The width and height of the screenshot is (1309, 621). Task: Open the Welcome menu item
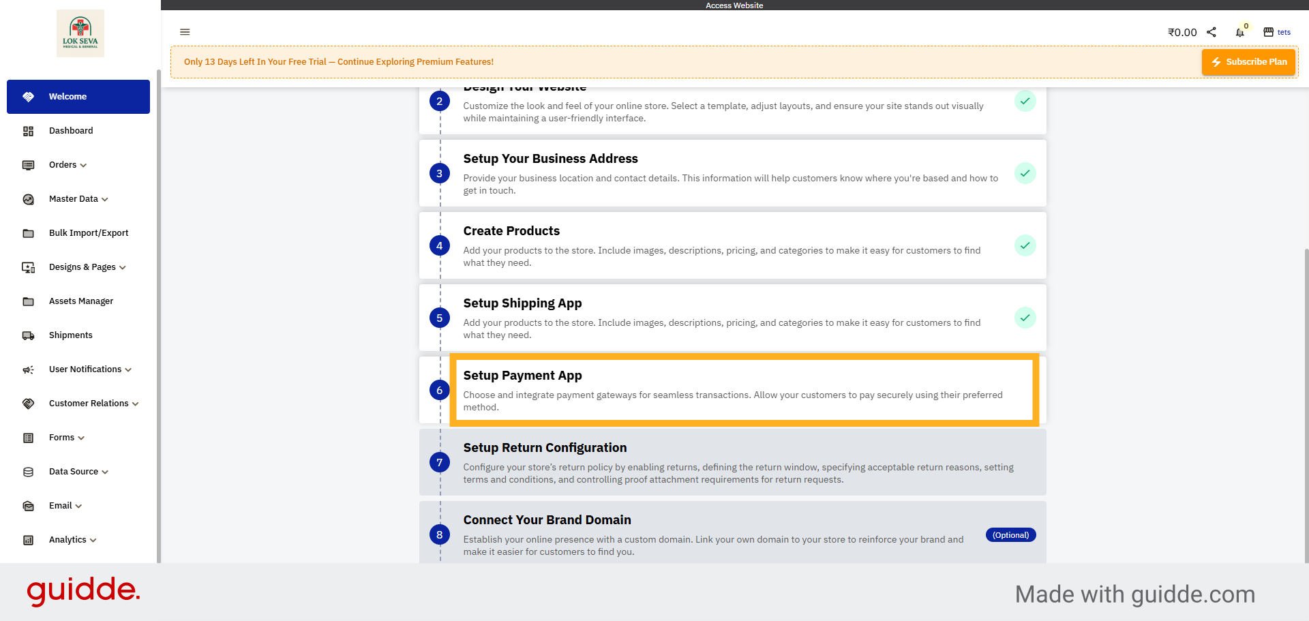coord(78,97)
